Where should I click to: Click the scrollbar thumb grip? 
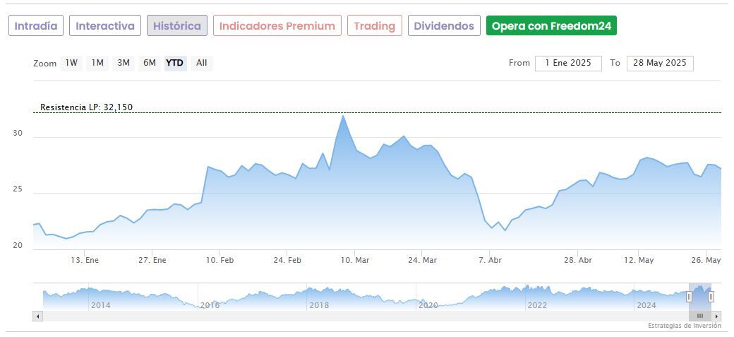[700, 316]
